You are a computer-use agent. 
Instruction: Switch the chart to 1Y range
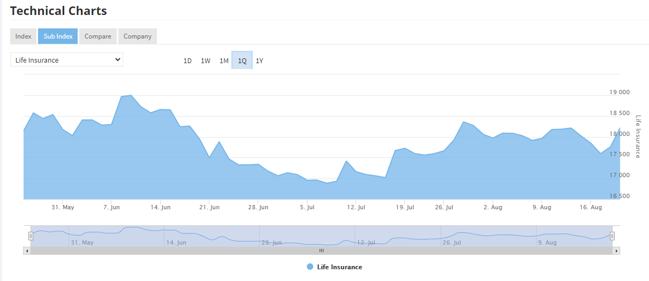tap(259, 60)
